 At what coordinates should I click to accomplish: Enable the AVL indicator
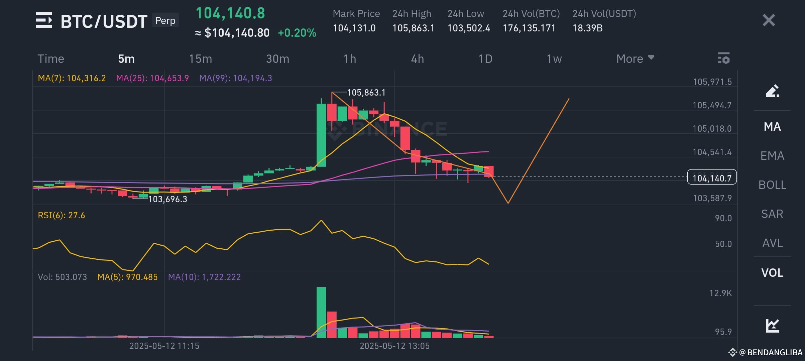(x=772, y=243)
